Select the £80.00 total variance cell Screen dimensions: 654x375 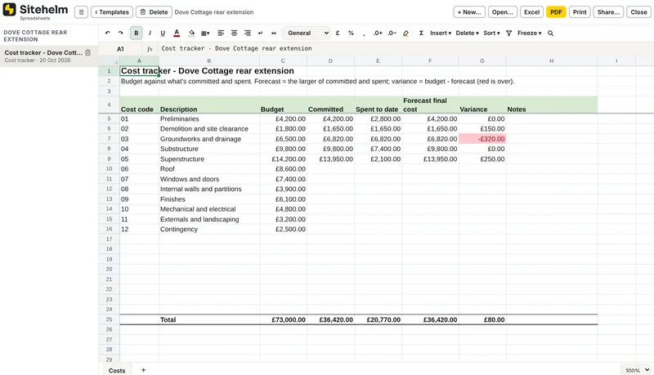click(482, 319)
